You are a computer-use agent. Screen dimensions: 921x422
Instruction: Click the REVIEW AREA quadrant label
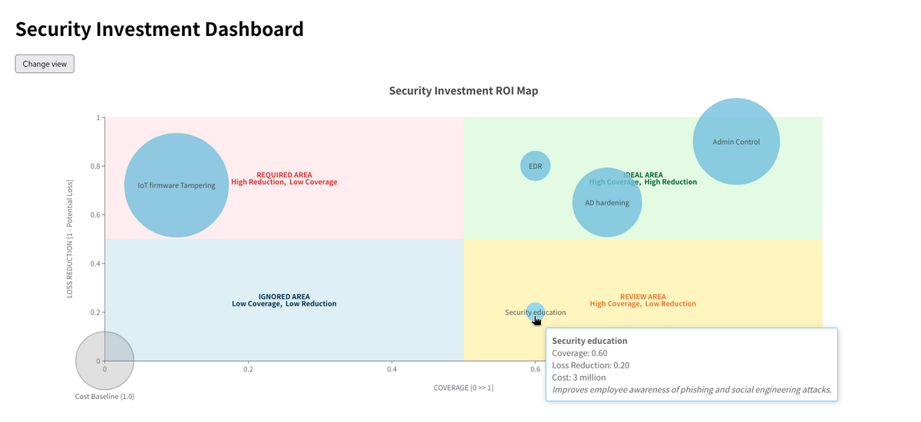(x=642, y=296)
